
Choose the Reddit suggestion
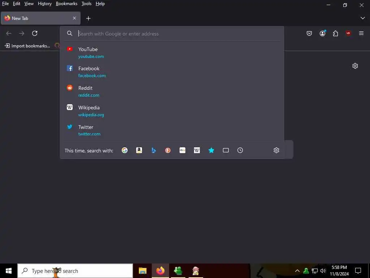click(172, 91)
